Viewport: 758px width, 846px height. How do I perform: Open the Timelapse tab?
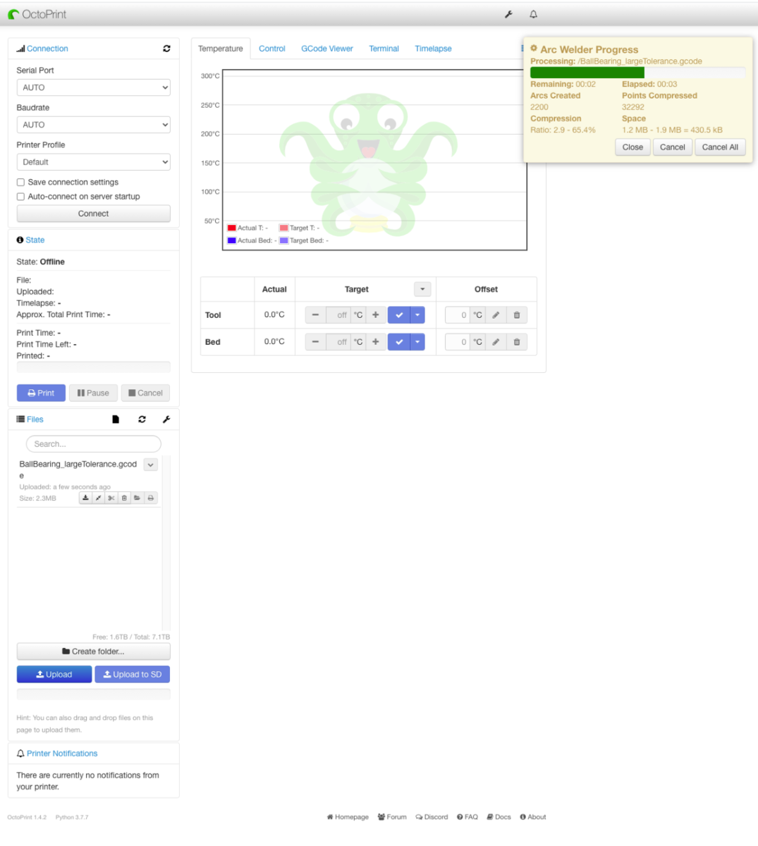tap(434, 49)
